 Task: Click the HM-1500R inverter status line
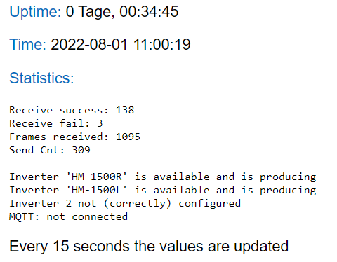click(x=163, y=177)
